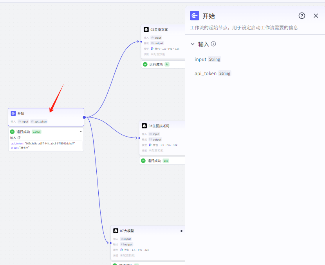This screenshot has width=325, height=265.
Task: Copy the 开始 node input with copy icon
Action: pyautogui.click(x=19, y=138)
